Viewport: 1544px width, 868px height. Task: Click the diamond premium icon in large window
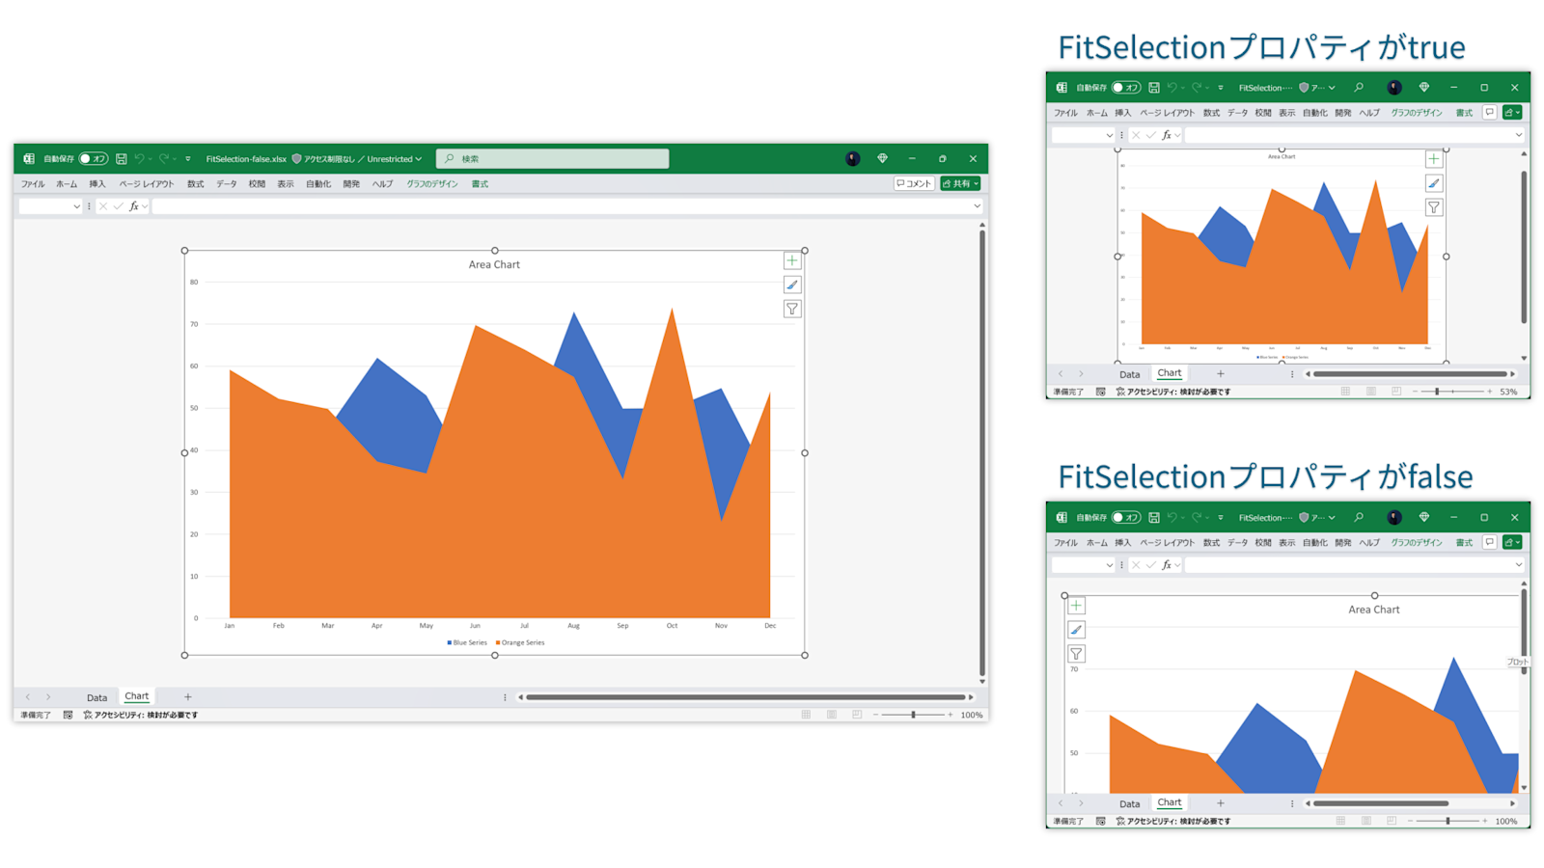(x=882, y=159)
